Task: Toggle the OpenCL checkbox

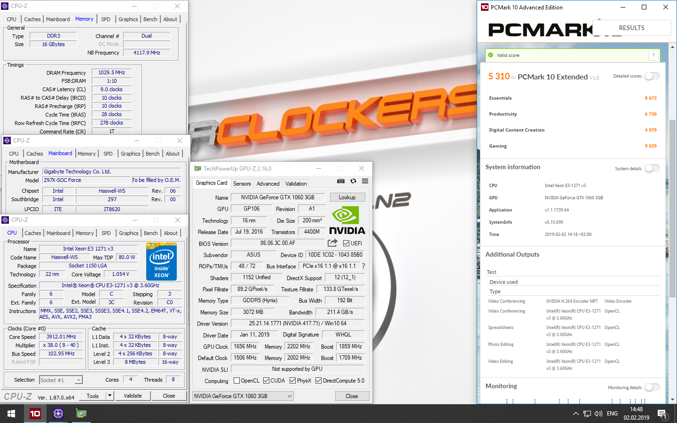Action: click(x=236, y=381)
